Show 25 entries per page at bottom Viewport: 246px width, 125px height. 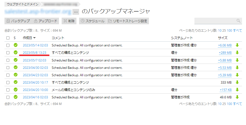224,104
